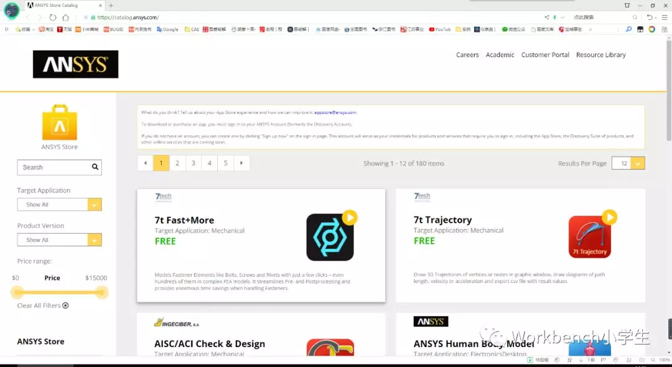
Task: Open the Academic link
Action: coord(500,55)
